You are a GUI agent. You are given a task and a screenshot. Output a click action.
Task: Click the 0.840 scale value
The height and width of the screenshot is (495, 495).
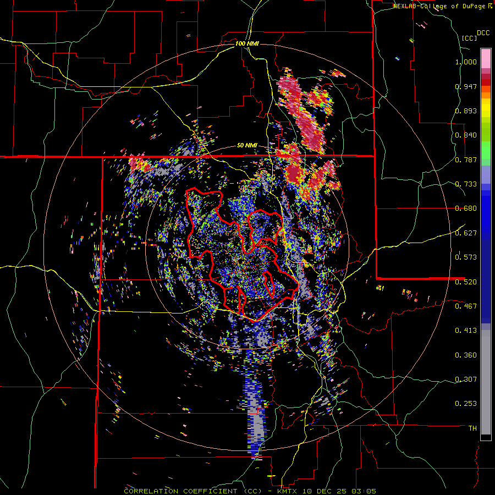point(466,135)
